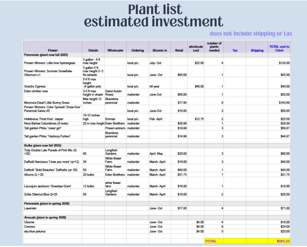
Task: Select 'Daffodil "Bold Beauties" Daffodils' cell
Action: (x=53, y=168)
